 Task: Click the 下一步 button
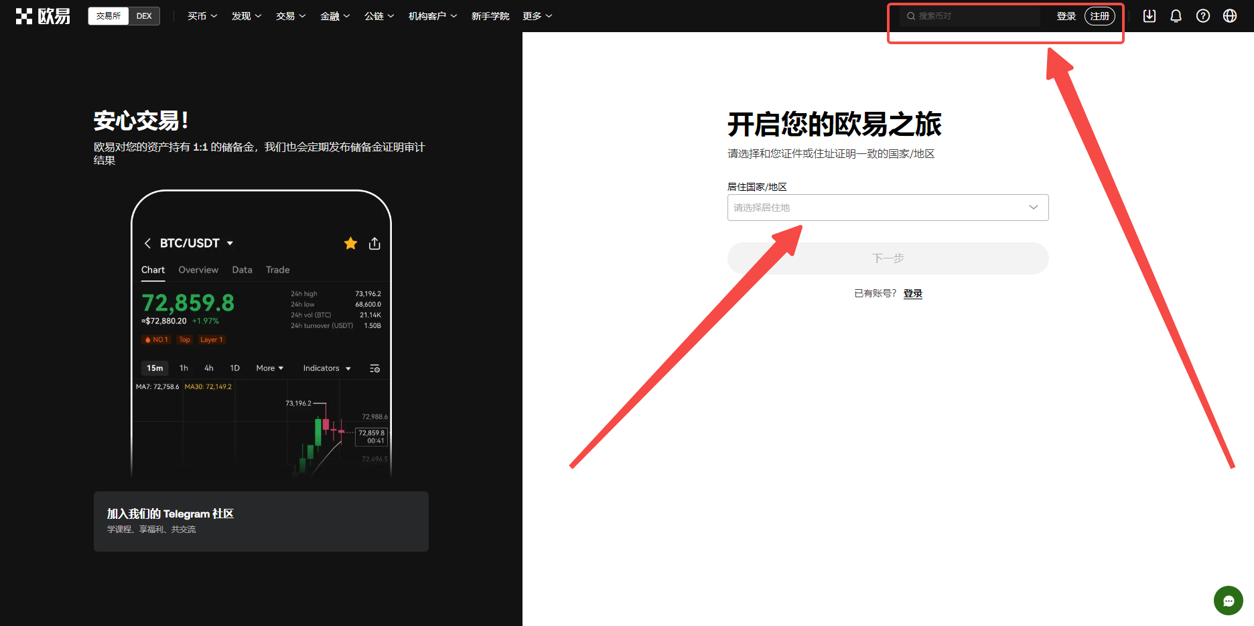888,258
